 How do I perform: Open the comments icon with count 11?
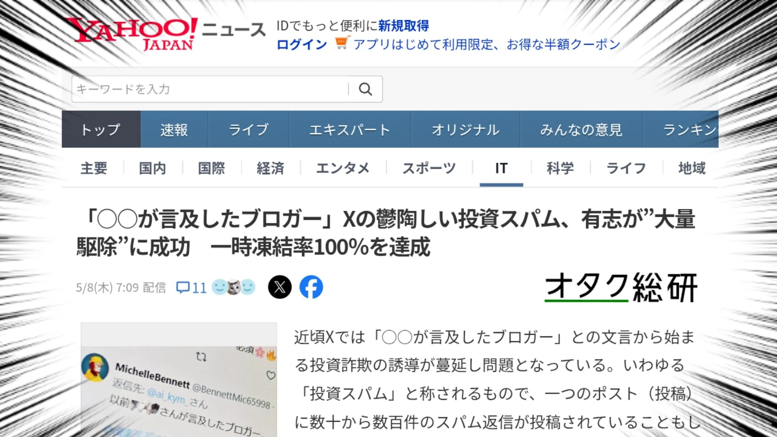(x=191, y=288)
